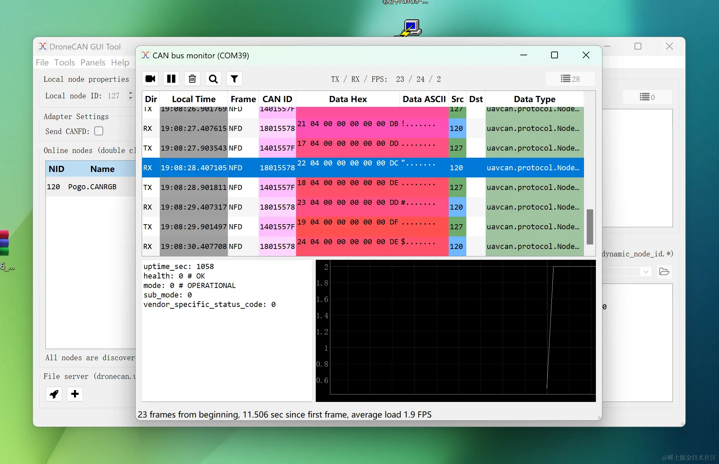
Task: Select the TX frame at 19:08:28.901811
Action: pyautogui.click(x=193, y=188)
